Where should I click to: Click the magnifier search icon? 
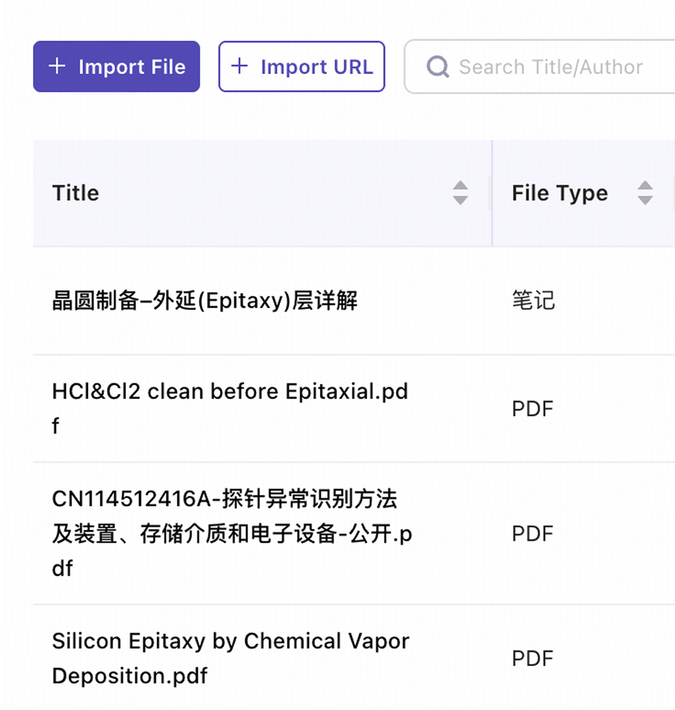coord(437,67)
